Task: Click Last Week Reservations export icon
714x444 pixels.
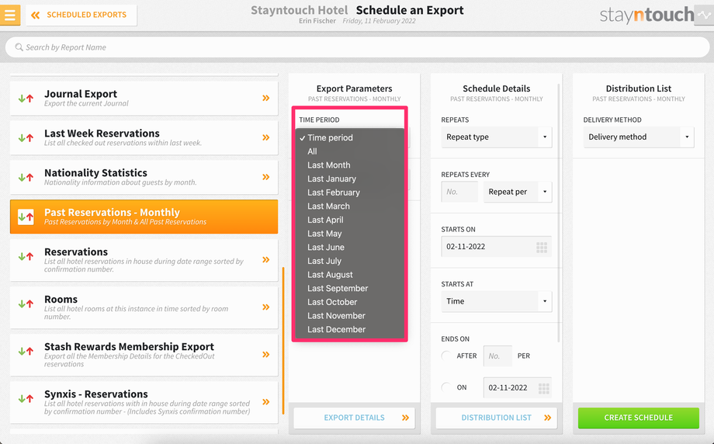Action: [x=26, y=137]
